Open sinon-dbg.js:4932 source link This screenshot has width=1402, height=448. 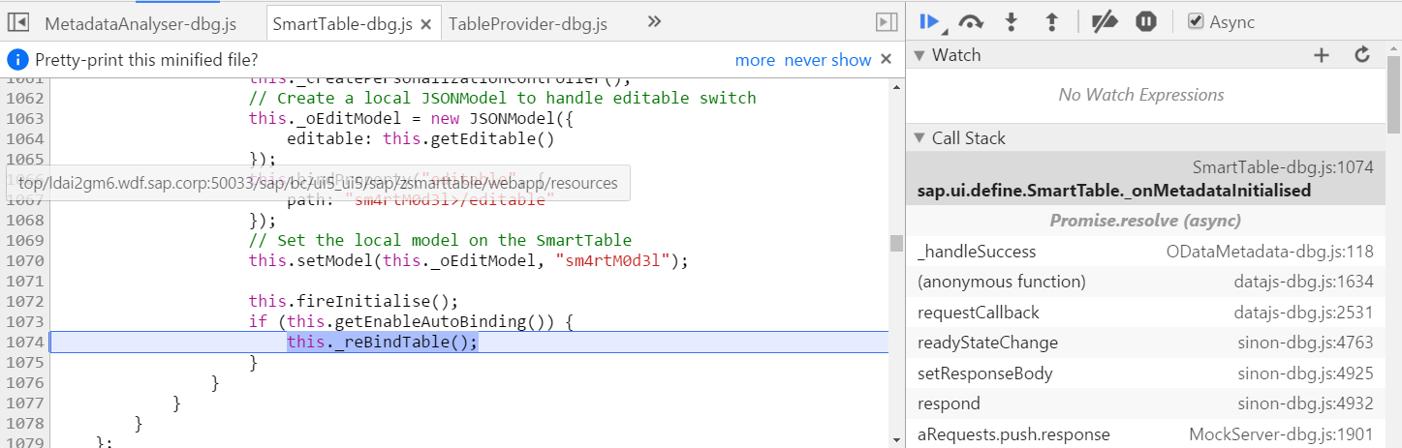click(x=1306, y=403)
